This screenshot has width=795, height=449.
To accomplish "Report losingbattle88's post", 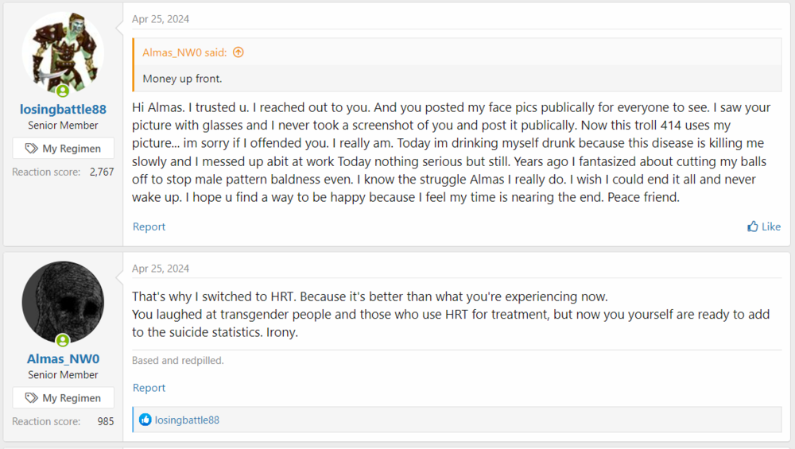I will [149, 226].
